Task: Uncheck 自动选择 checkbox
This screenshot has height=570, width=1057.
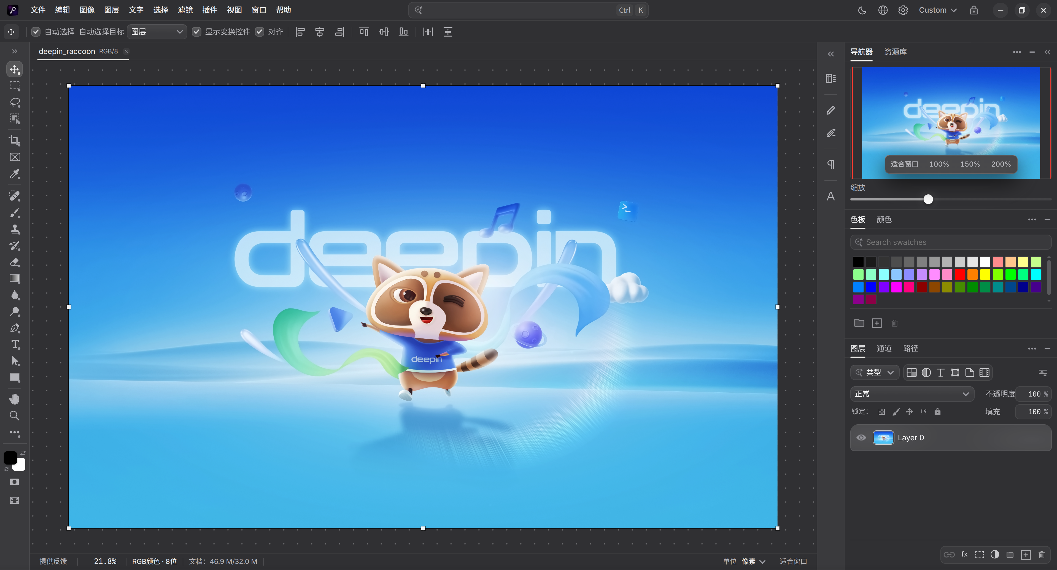Action: 36,32
